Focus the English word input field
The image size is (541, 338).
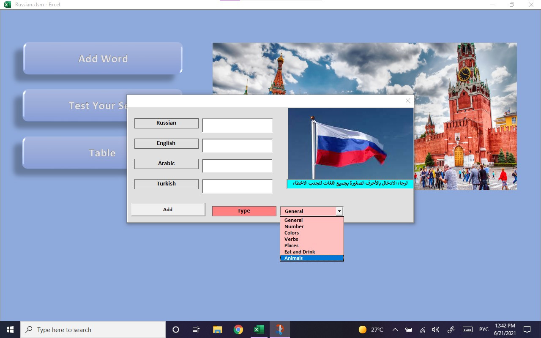tap(238, 146)
